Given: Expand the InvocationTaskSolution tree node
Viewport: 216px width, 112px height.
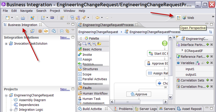Looking at the screenshot, I should [x=6, y=44].
